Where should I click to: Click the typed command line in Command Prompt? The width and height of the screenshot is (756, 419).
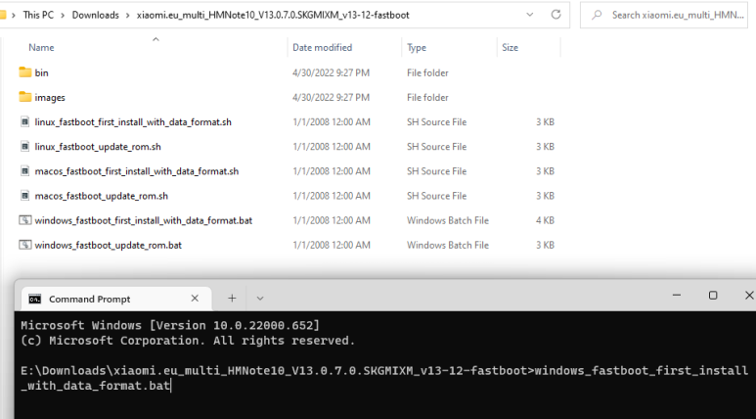(x=384, y=378)
